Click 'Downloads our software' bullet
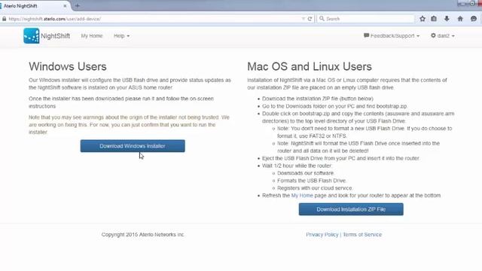This screenshot has height=271, width=482. (x=306, y=173)
